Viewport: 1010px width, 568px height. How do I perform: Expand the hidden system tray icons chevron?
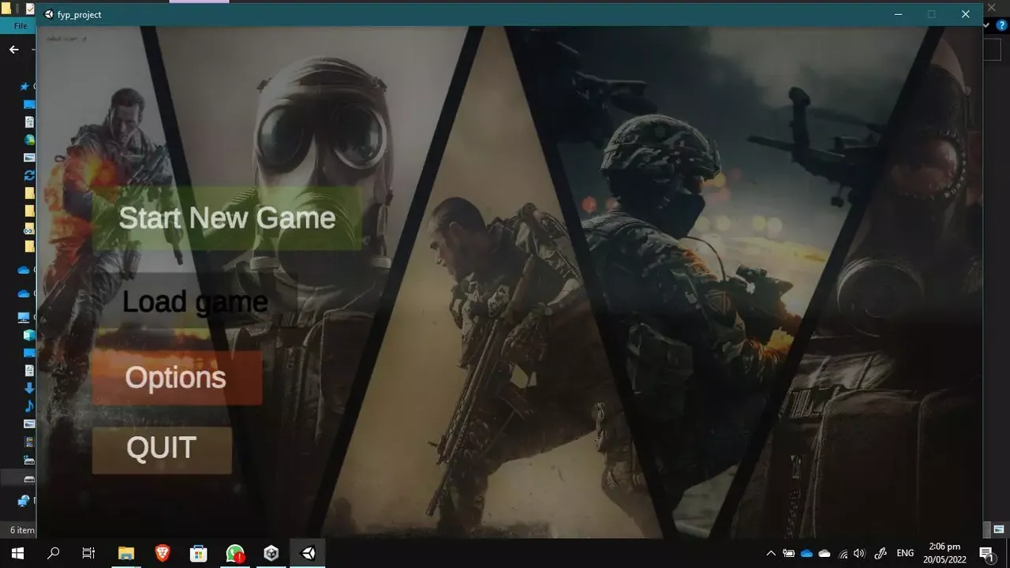tap(771, 553)
